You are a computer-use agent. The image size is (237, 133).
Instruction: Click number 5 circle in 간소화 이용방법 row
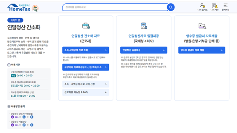(x=32, y=117)
